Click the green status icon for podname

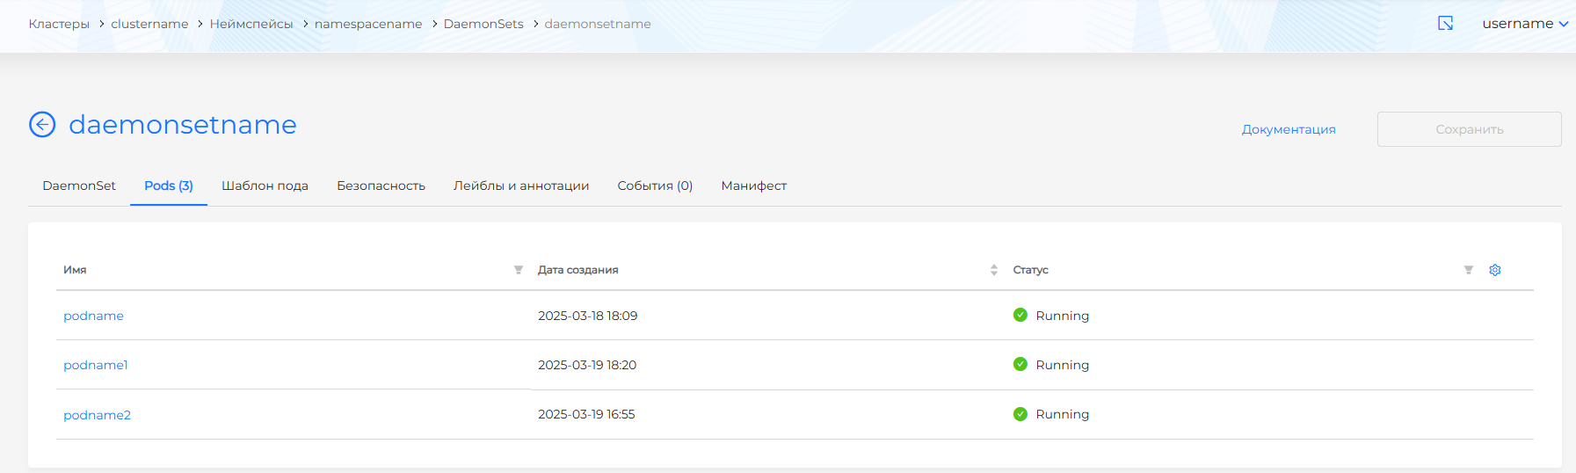[x=1020, y=315]
